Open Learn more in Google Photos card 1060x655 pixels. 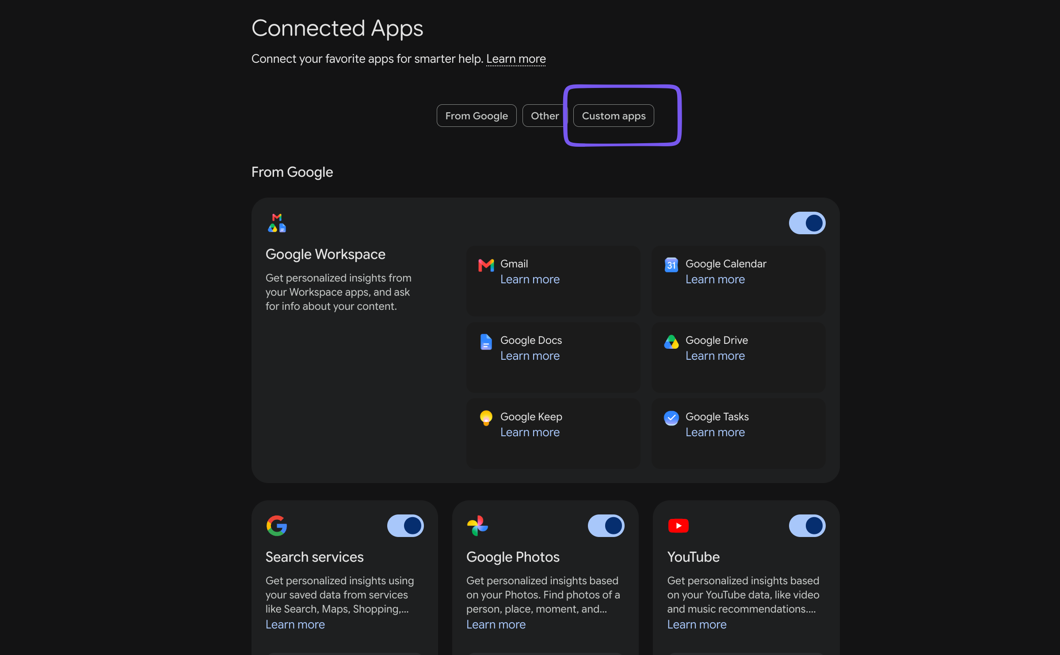click(496, 625)
